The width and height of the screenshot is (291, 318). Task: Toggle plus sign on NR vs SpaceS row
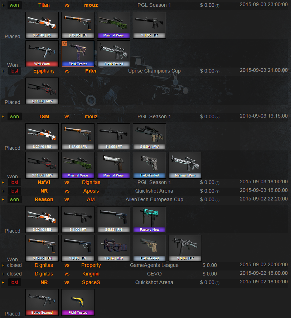point(3,283)
